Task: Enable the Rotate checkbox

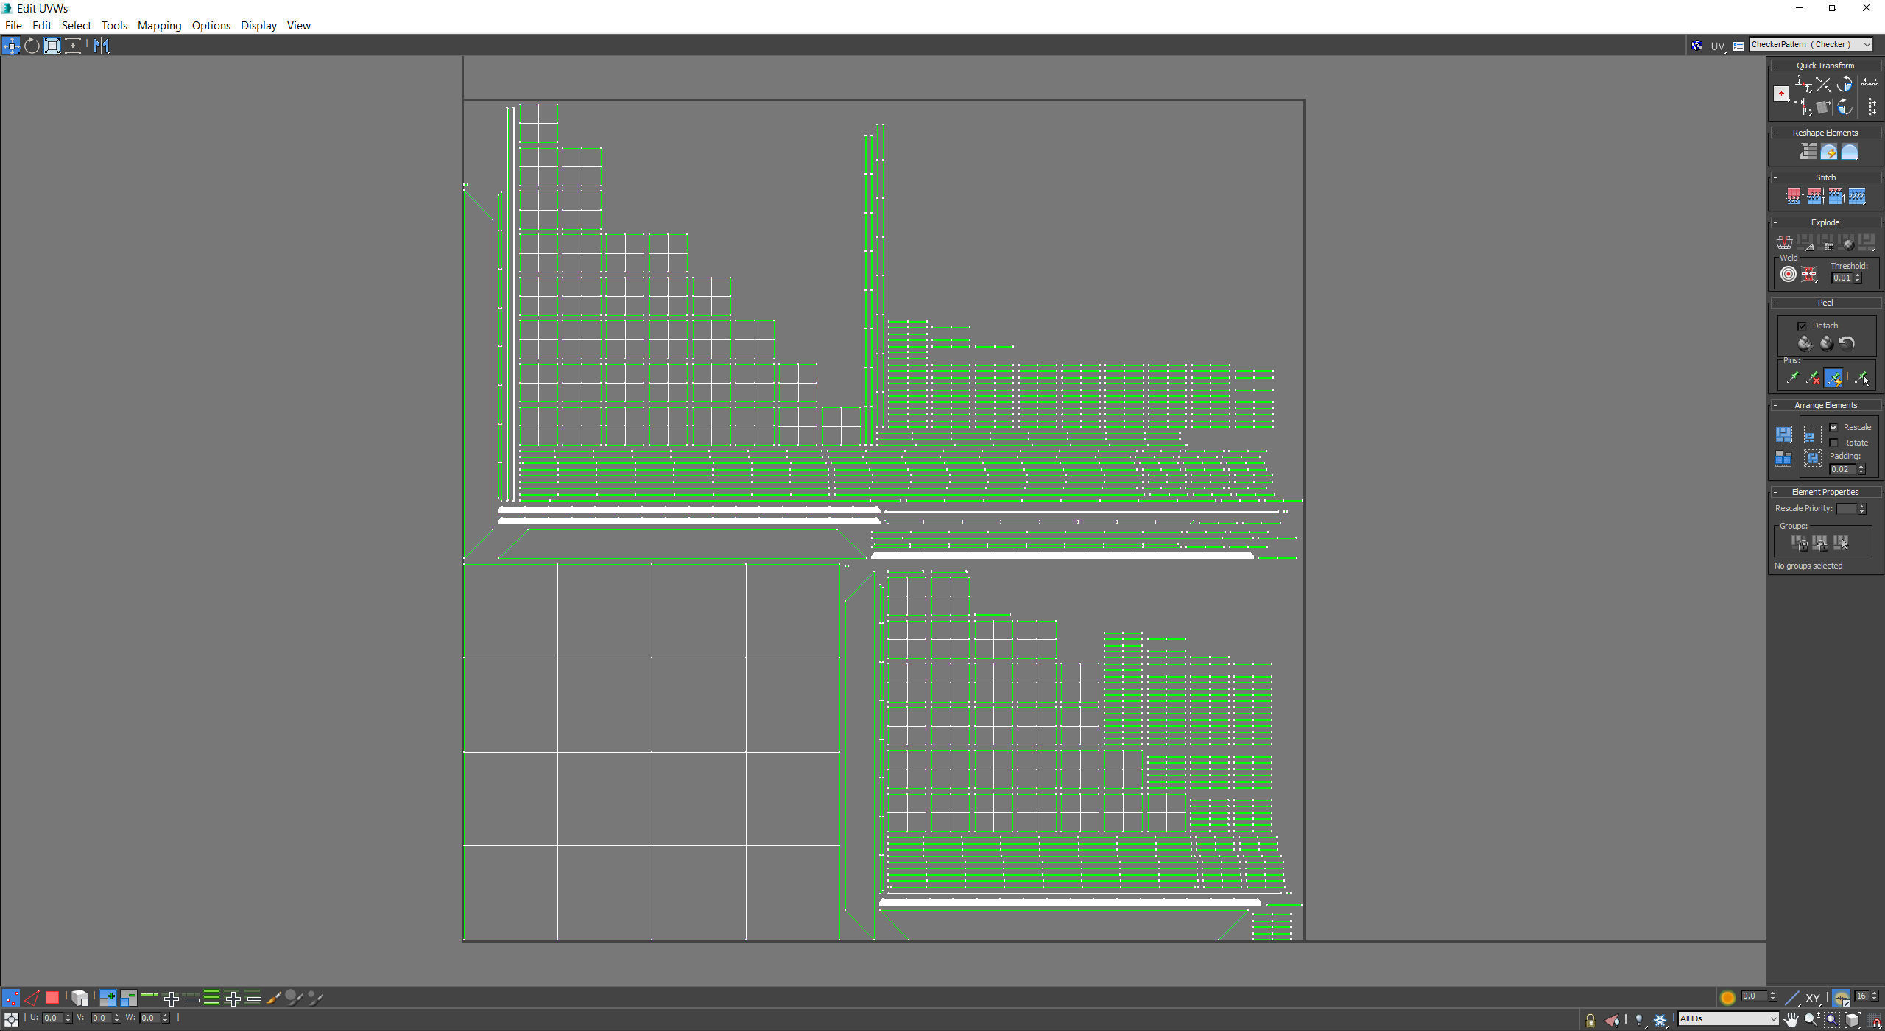Action: (1834, 443)
